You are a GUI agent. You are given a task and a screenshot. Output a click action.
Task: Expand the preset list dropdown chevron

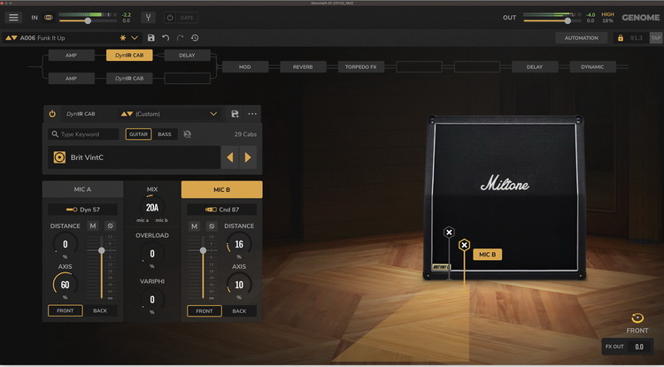point(135,38)
